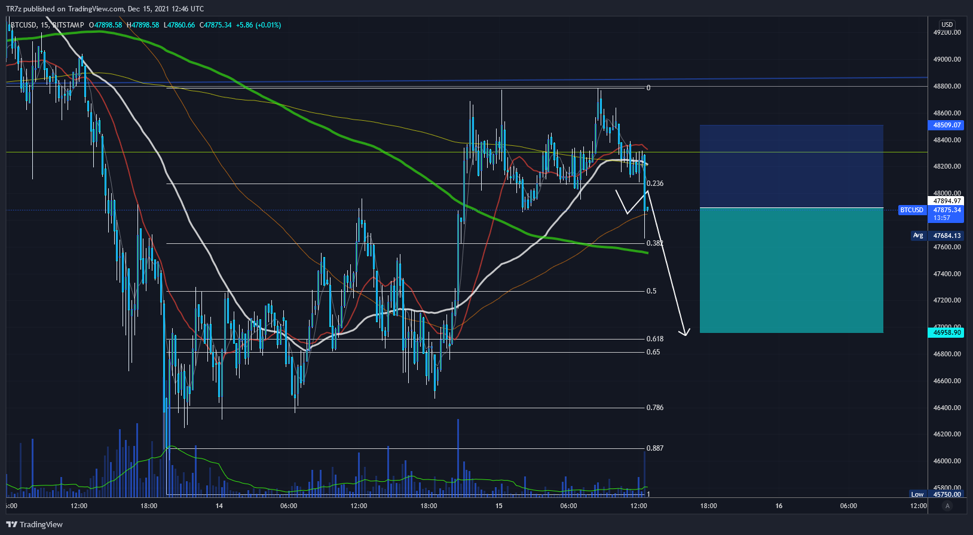This screenshot has height=535, width=973.
Task: Click the date label 14 on the time axis
Action: coord(219,506)
